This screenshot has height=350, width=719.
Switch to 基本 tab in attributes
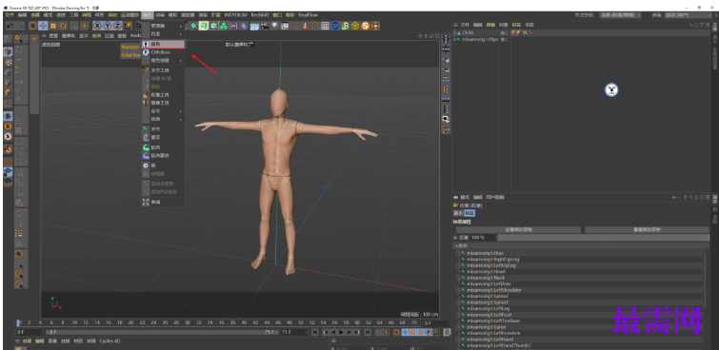point(458,213)
